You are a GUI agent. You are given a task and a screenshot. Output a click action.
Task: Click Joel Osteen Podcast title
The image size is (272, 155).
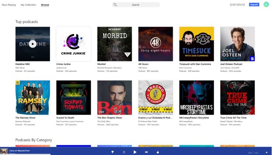coord(231,64)
